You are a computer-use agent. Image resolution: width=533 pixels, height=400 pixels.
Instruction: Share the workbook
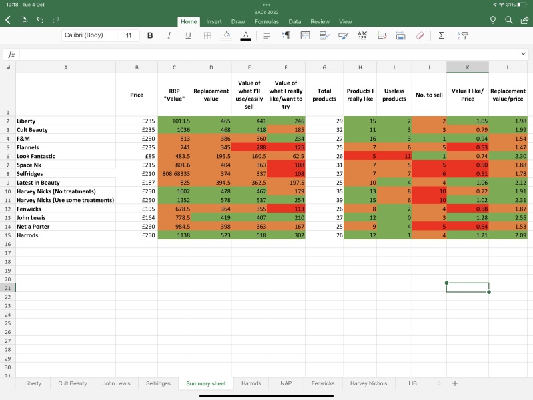point(524,20)
